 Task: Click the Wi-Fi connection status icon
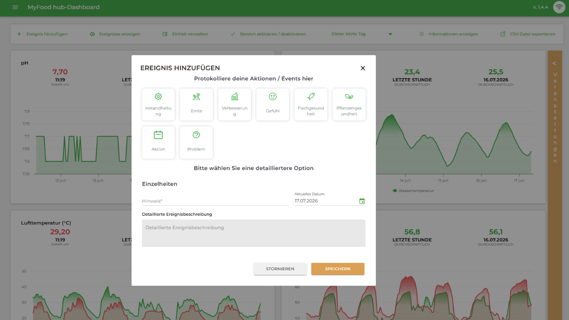tap(559, 8)
